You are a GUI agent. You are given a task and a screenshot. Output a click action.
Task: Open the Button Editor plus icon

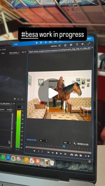pyautogui.click(x=88, y=156)
